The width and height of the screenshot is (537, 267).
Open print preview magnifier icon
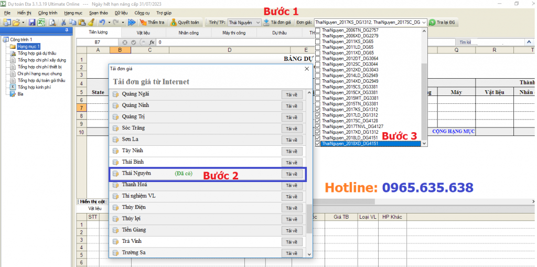point(52,23)
